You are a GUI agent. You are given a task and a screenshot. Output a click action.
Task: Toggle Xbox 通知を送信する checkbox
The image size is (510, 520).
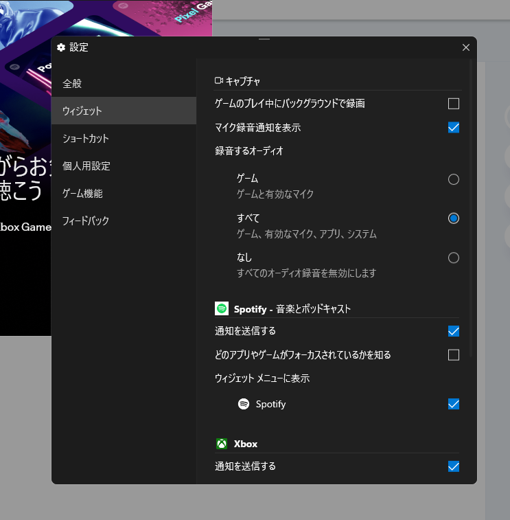pyautogui.click(x=453, y=466)
